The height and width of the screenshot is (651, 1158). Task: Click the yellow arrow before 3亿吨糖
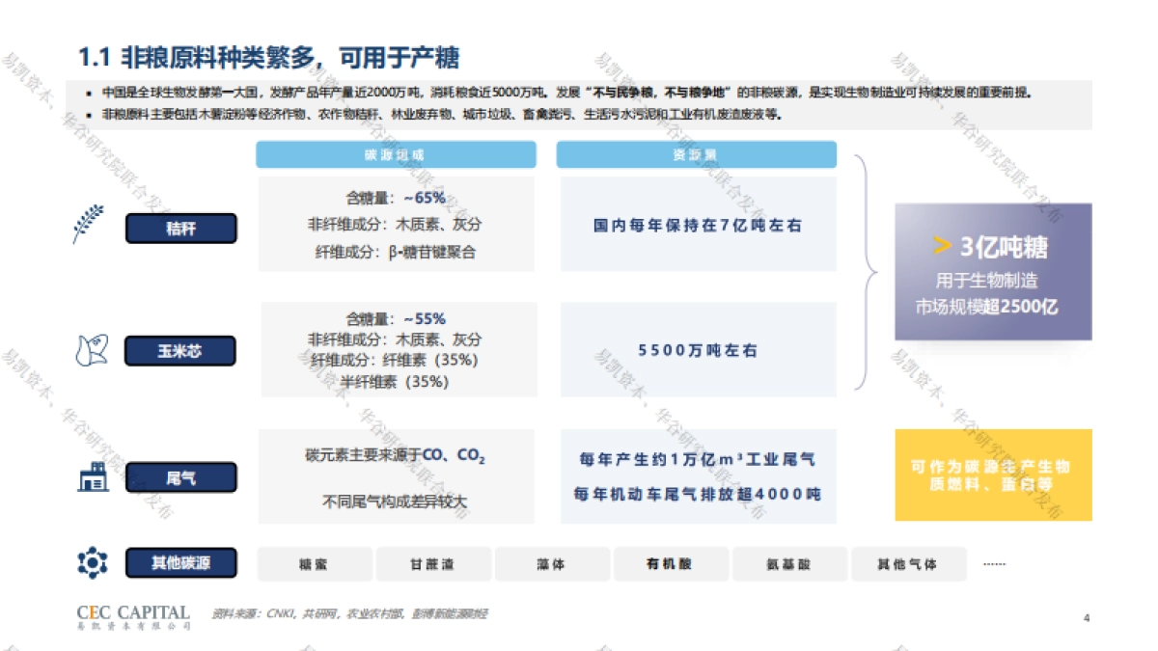pos(940,245)
